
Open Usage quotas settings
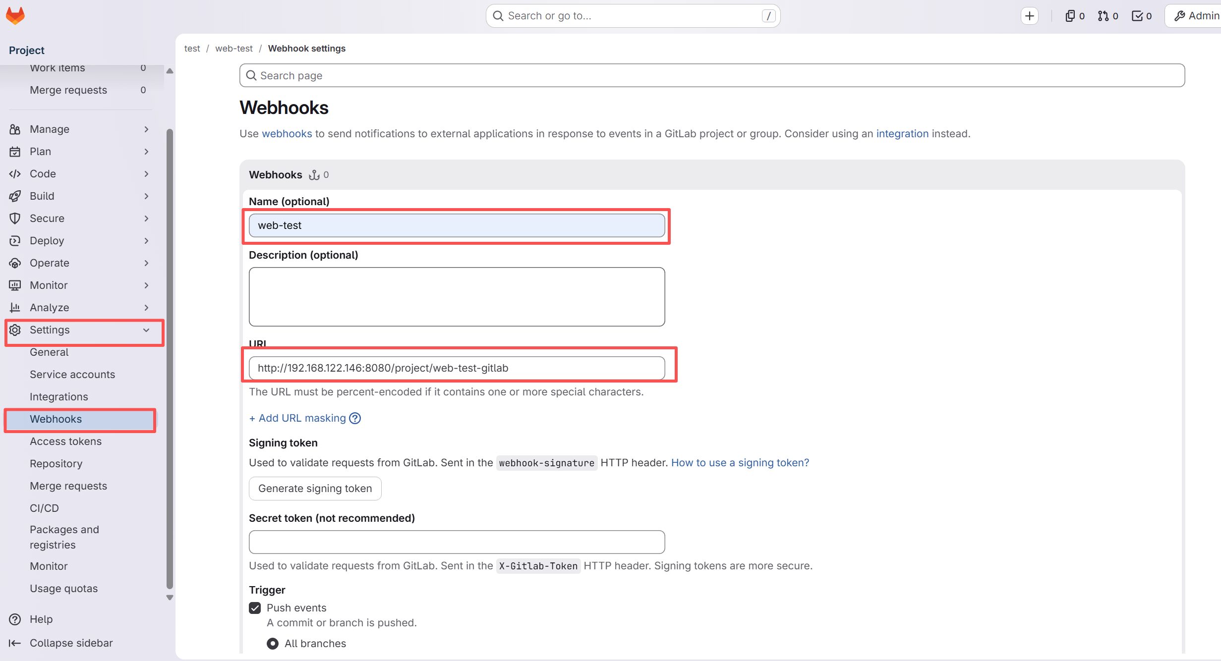click(64, 589)
